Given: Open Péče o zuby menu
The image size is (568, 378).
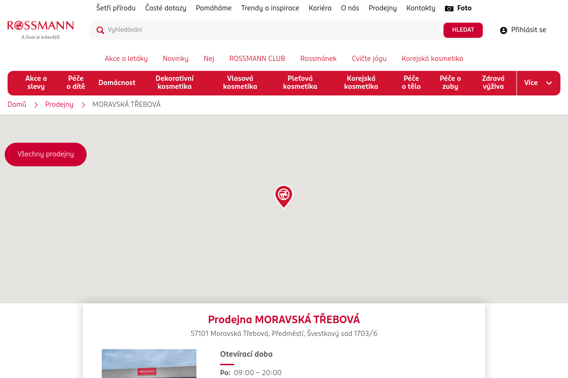Looking at the screenshot, I should pos(450,83).
